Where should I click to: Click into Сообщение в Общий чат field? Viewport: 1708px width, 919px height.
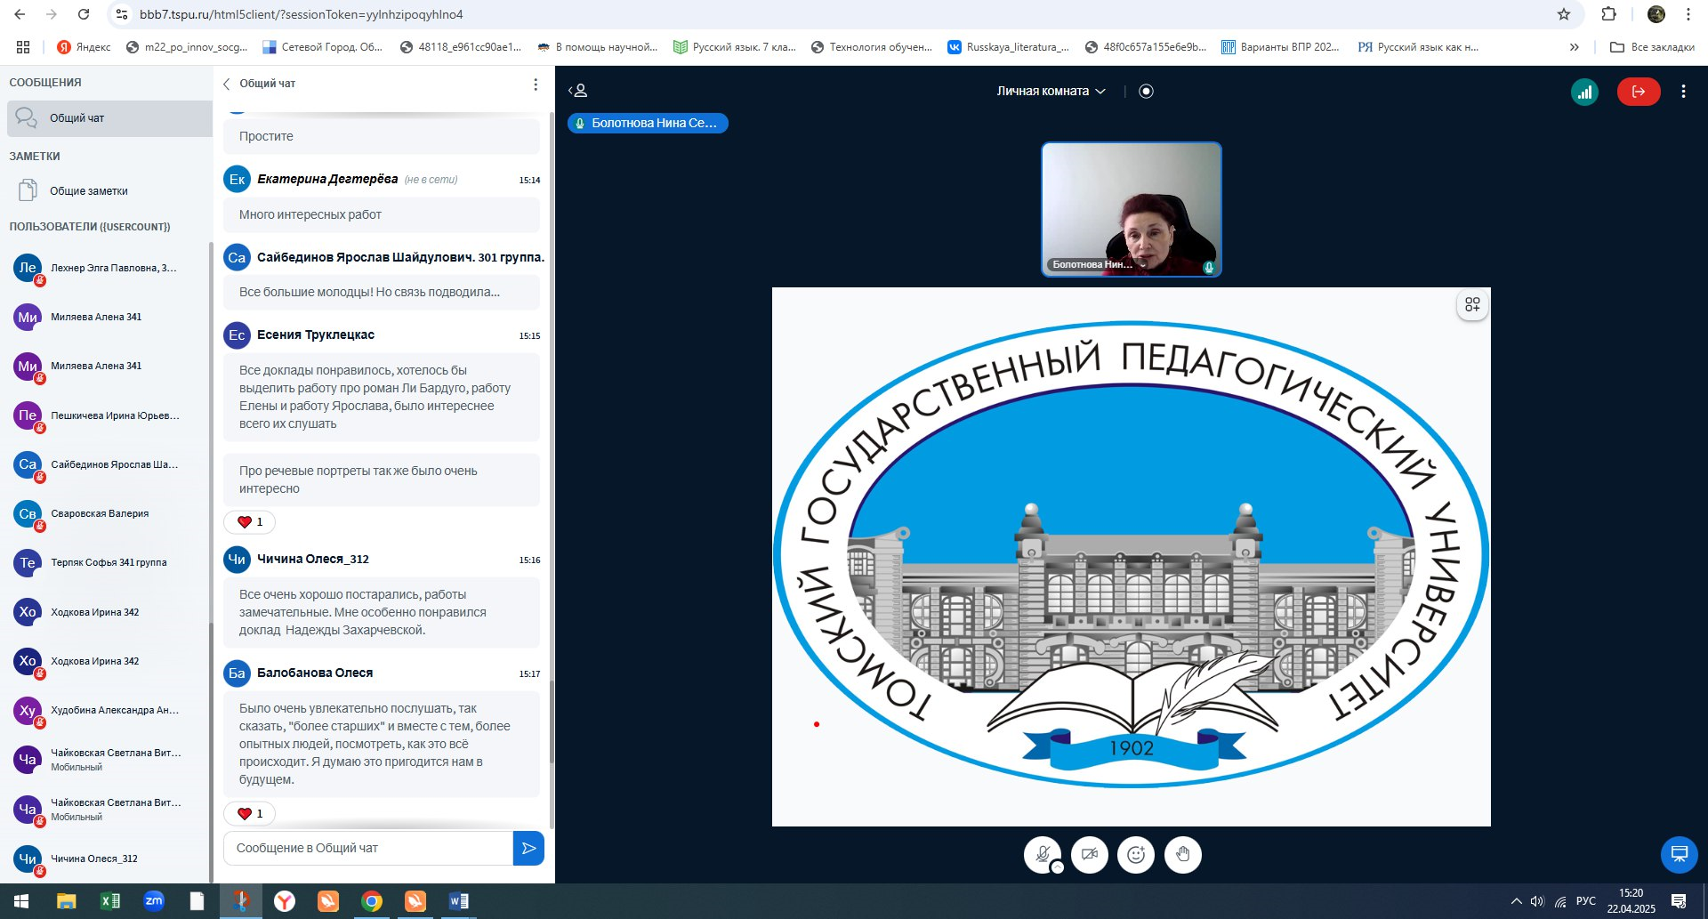point(368,848)
